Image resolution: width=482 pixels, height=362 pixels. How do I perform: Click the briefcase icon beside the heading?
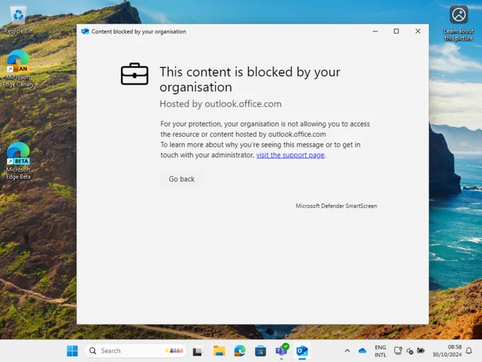point(135,74)
